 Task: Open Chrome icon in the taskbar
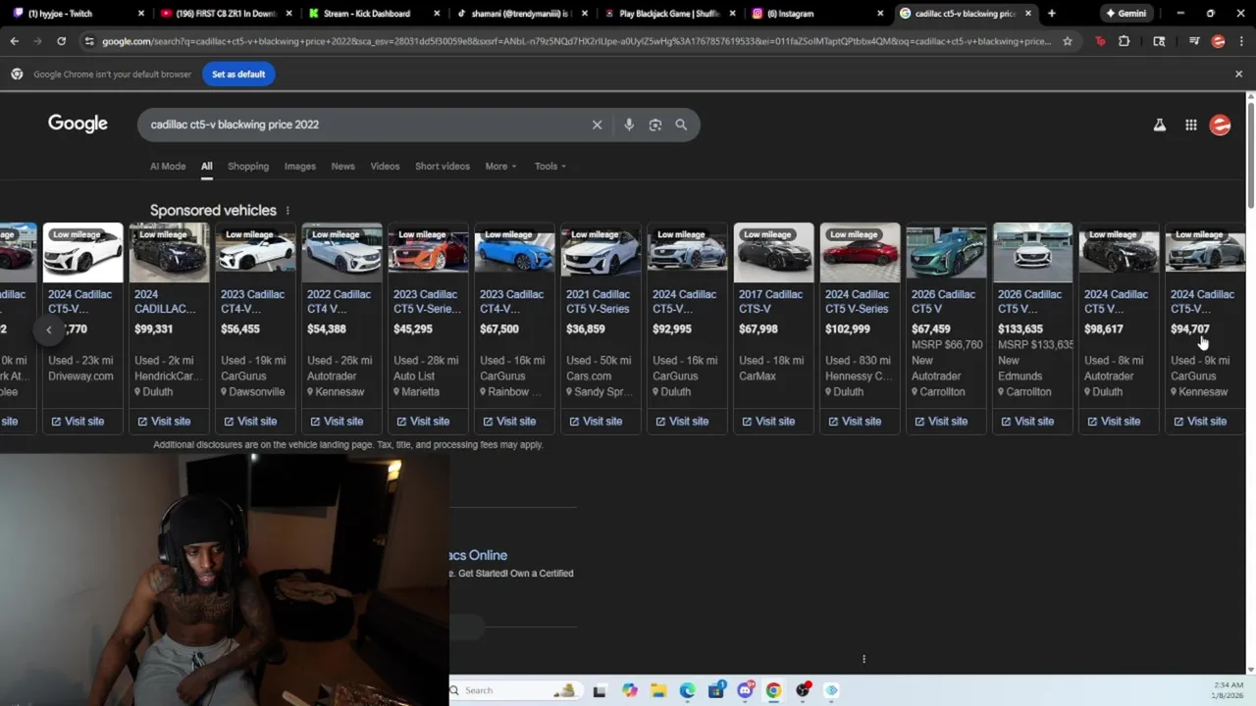tap(773, 690)
